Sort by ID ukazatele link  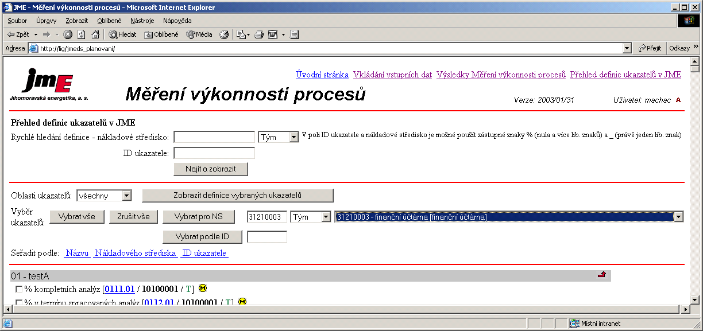[204, 253]
